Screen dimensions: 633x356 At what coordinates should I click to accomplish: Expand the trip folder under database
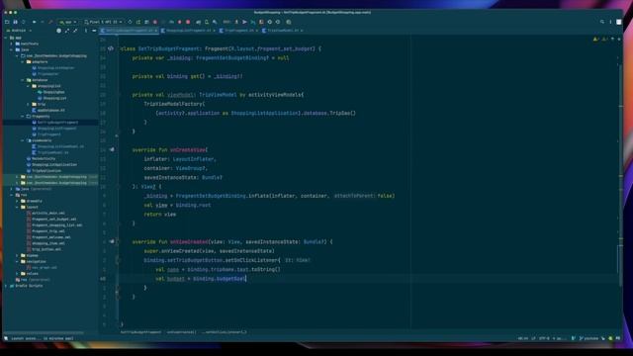coord(29,104)
